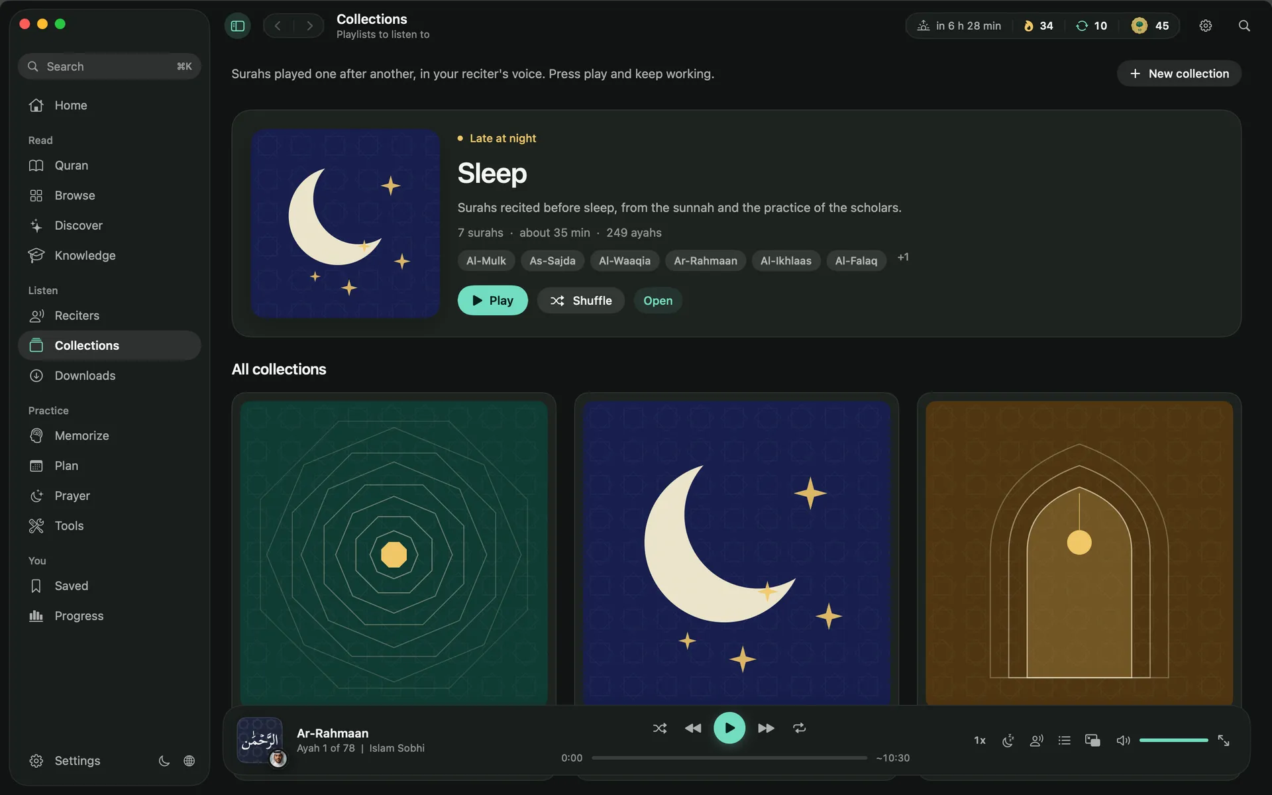
Task: Click the streak flame counter 34
Action: (1038, 26)
